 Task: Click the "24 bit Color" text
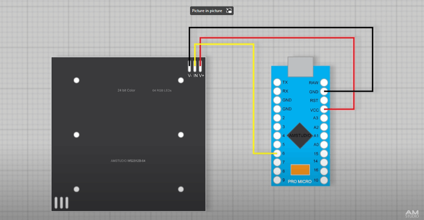pos(126,90)
